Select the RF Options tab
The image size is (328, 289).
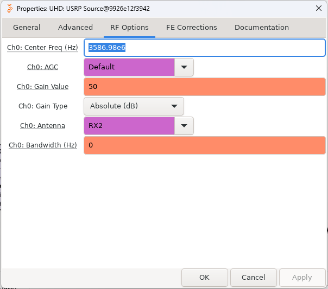click(129, 27)
